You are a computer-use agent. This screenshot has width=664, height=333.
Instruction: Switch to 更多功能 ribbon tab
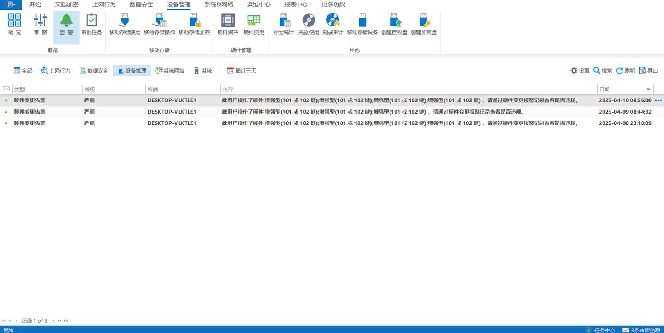[x=333, y=4]
